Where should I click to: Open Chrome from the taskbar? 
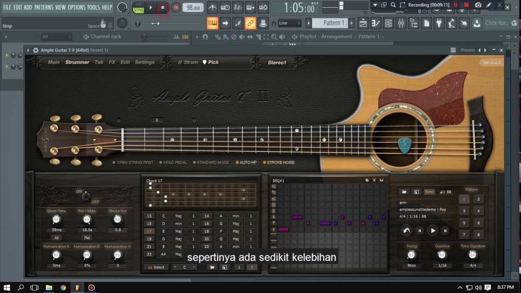pyautogui.click(x=63, y=288)
